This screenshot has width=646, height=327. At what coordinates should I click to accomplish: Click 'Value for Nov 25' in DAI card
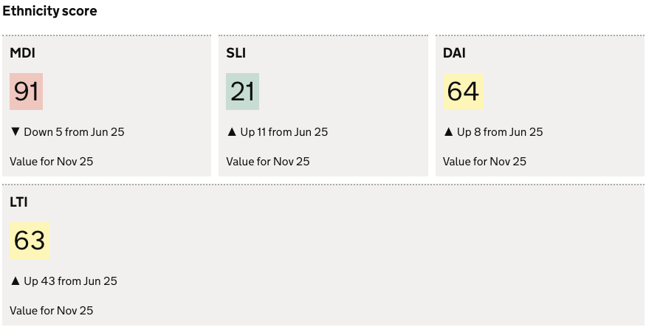[x=484, y=162]
